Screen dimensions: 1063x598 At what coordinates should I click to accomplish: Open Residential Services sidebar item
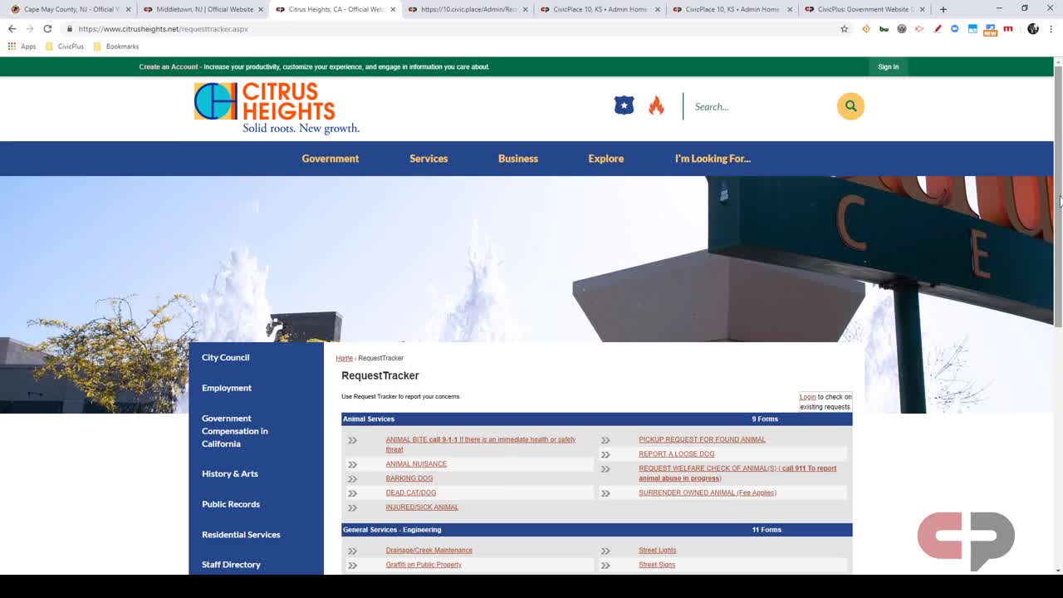pyautogui.click(x=241, y=535)
